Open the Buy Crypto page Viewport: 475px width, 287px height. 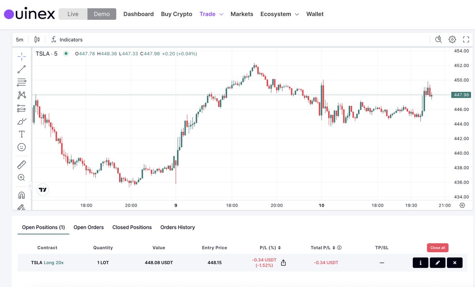(177, 14)
